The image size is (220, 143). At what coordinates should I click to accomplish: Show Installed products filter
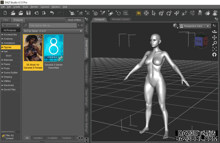point(38,138)
